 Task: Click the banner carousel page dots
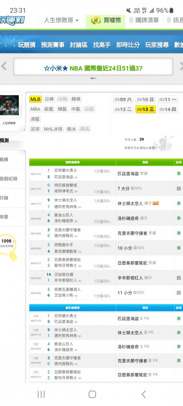tap(93, 78)
